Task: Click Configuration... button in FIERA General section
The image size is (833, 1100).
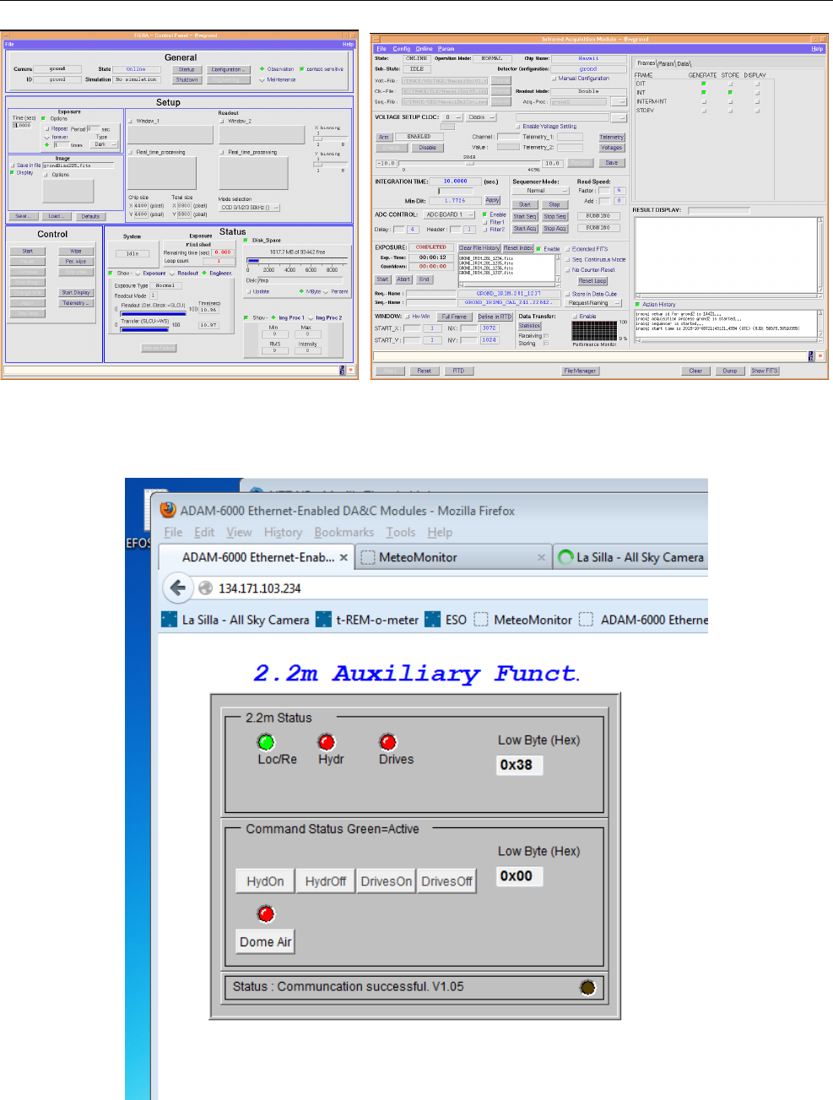Action: [227, 69]
